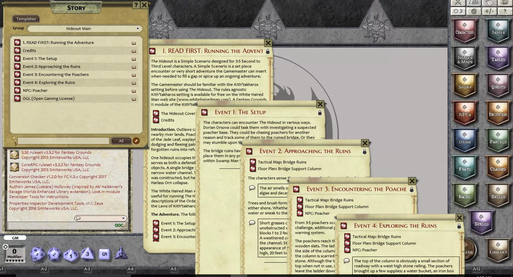Click the OOC chat button
The width and height of the screenshot is (513, 277).
point(120,225)
